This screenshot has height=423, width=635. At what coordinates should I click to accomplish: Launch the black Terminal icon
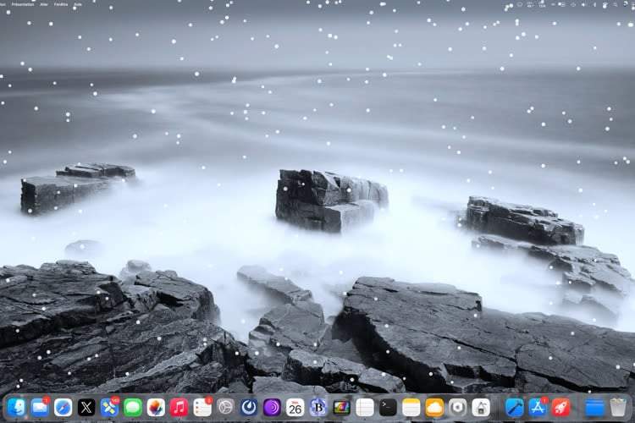388,407
